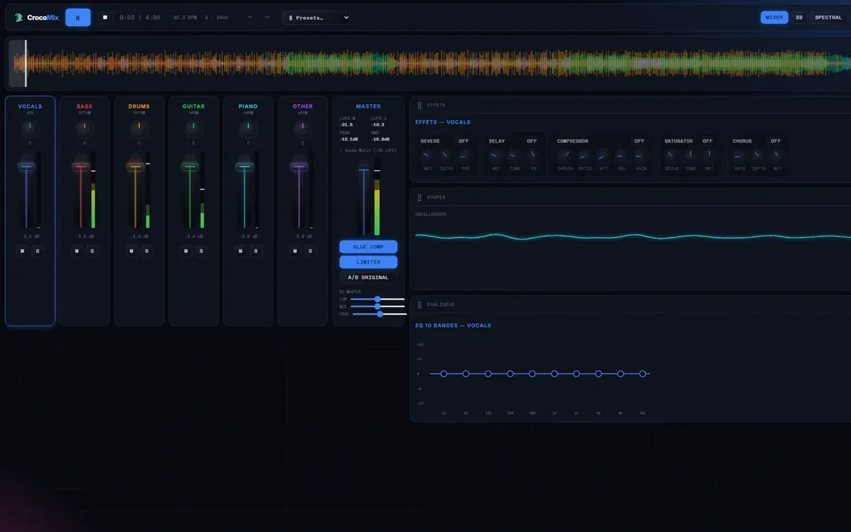Mute the DRUMS channel
This screenshot has width=851, height=532.
pos(131,251)
